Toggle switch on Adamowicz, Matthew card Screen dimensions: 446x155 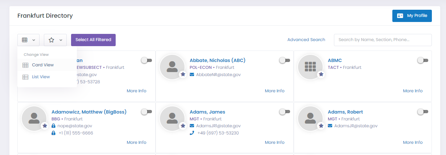click(x=146, y=112)
